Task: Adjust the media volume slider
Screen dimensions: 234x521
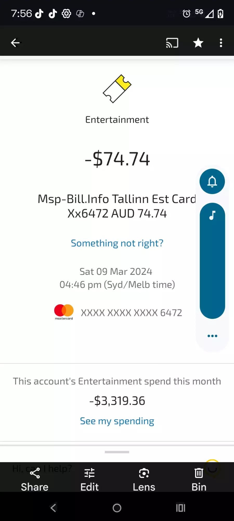Action: [x=212, y=261]
